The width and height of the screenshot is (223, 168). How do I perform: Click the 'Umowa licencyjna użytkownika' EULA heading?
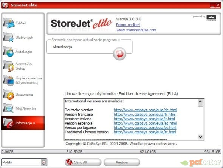tap(121, 94)
